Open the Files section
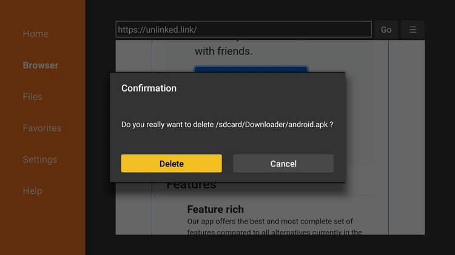455x255 pixels. click(x=33, y=97)
